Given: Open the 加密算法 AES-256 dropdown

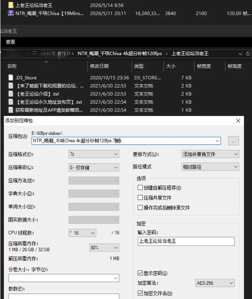Looking at the screenshot, I should coord(215,283).
